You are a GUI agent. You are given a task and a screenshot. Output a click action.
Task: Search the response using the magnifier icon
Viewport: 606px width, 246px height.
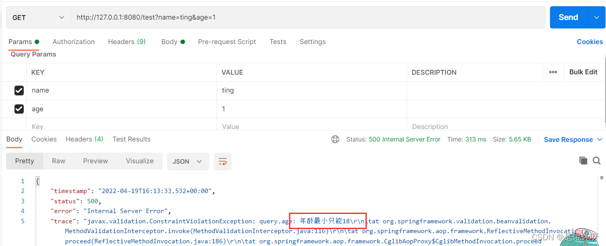(x=597, y=161)
